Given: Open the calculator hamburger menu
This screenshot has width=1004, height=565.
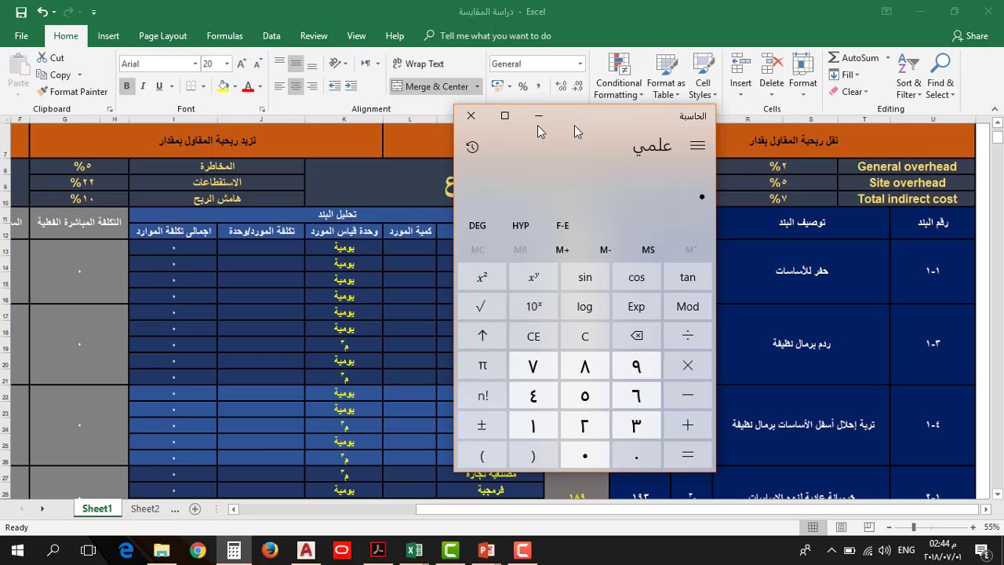Looking at the screenshot, I should coord(697,146).
